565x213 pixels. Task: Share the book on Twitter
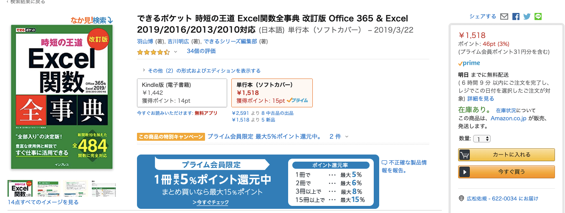[x=527, y=17]
